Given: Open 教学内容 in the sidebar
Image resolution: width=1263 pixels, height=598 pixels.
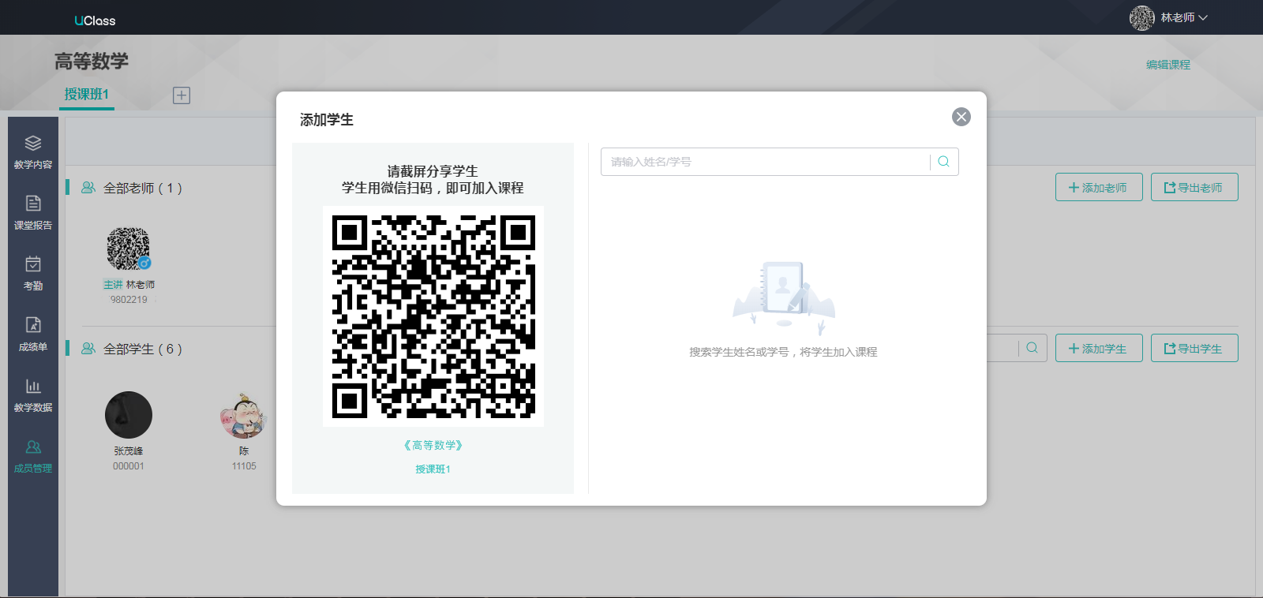Looking at the screenshot, I should coord(33,152).
